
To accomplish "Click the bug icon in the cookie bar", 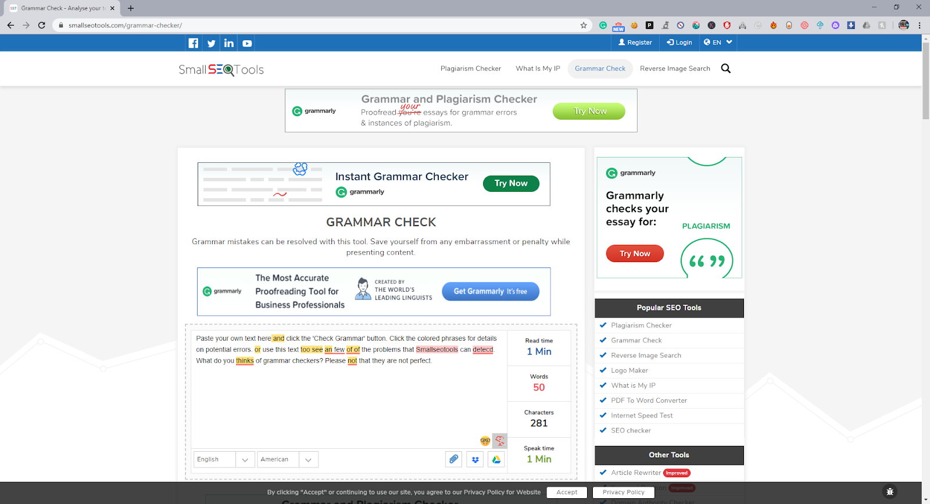I will tap(890, 492).
